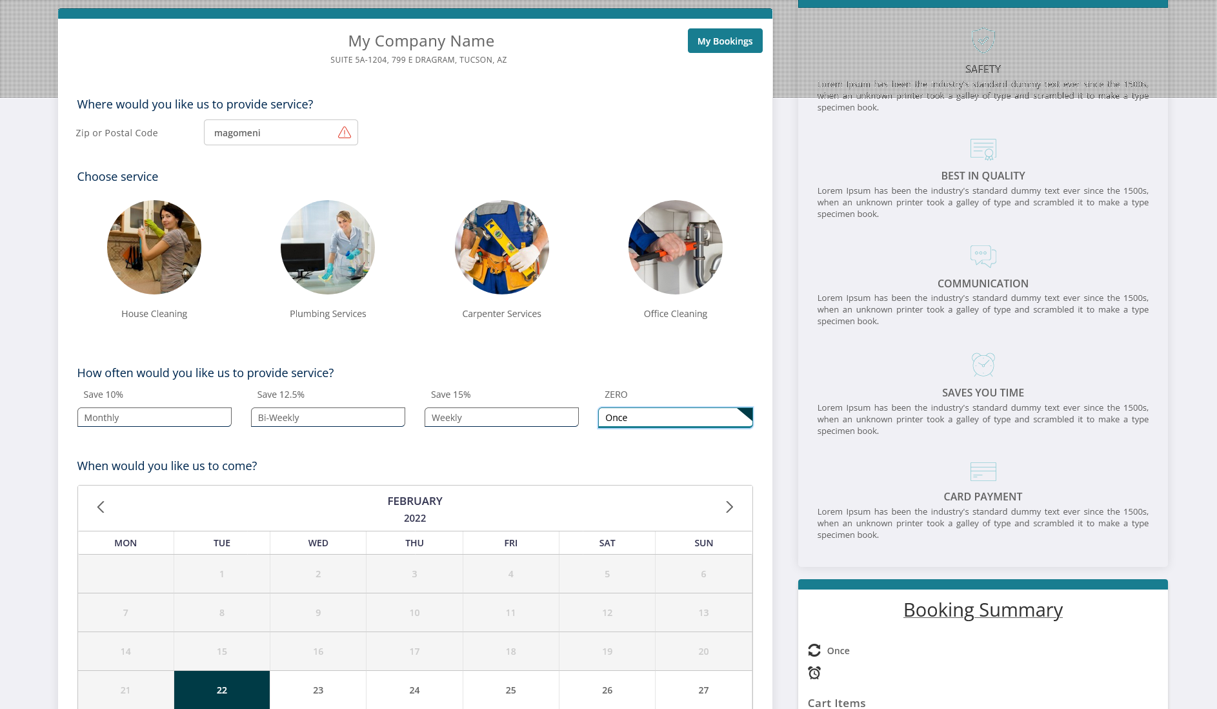Select Office Cleaning image
This screenshot has width=1217, height=709.
(676, 247)
